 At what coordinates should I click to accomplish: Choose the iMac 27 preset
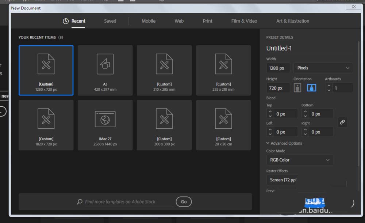(x=105, y=125)
